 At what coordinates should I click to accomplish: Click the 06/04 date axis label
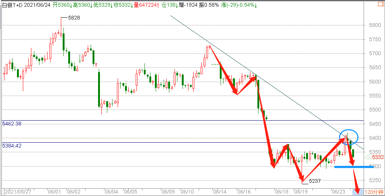click(x=111, y=192)
